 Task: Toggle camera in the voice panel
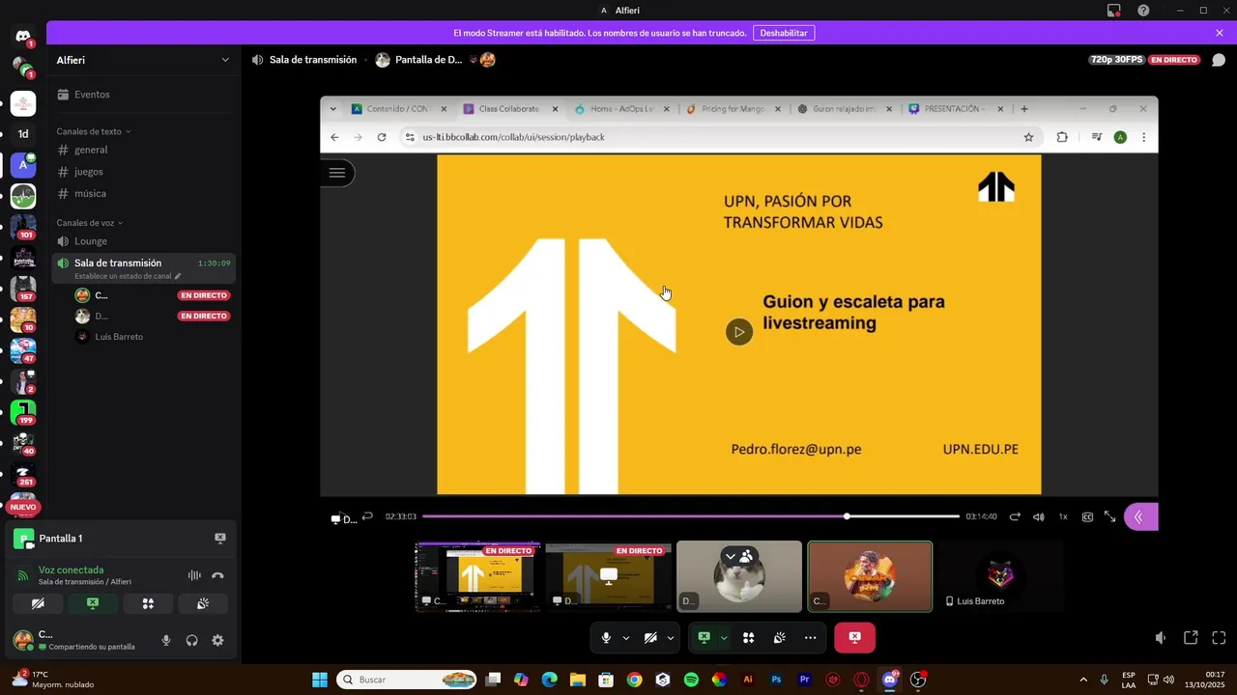click(38, 603)
